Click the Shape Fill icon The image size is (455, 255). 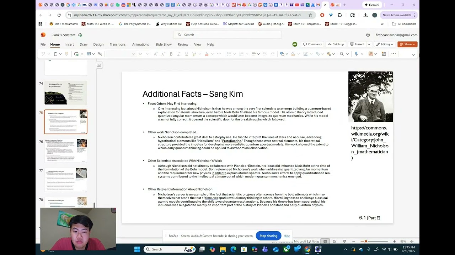[x=293, y=54]
